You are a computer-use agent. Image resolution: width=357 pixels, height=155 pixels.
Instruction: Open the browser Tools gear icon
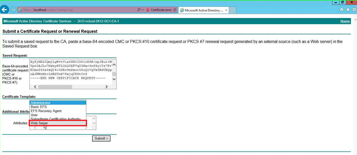tap(354, 10)
